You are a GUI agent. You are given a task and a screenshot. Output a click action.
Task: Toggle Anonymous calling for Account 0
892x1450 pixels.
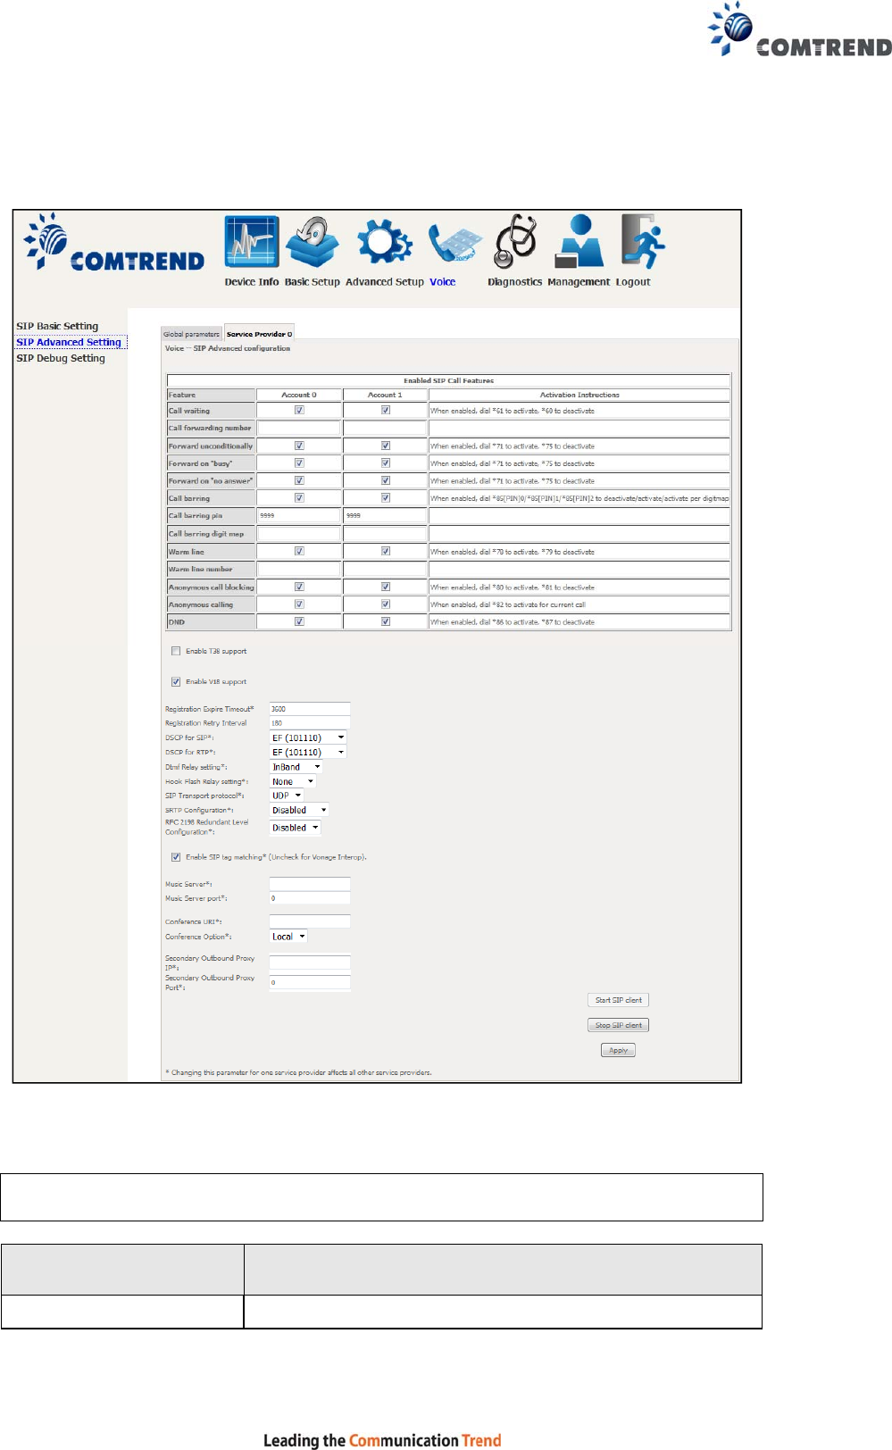[299, 604]
